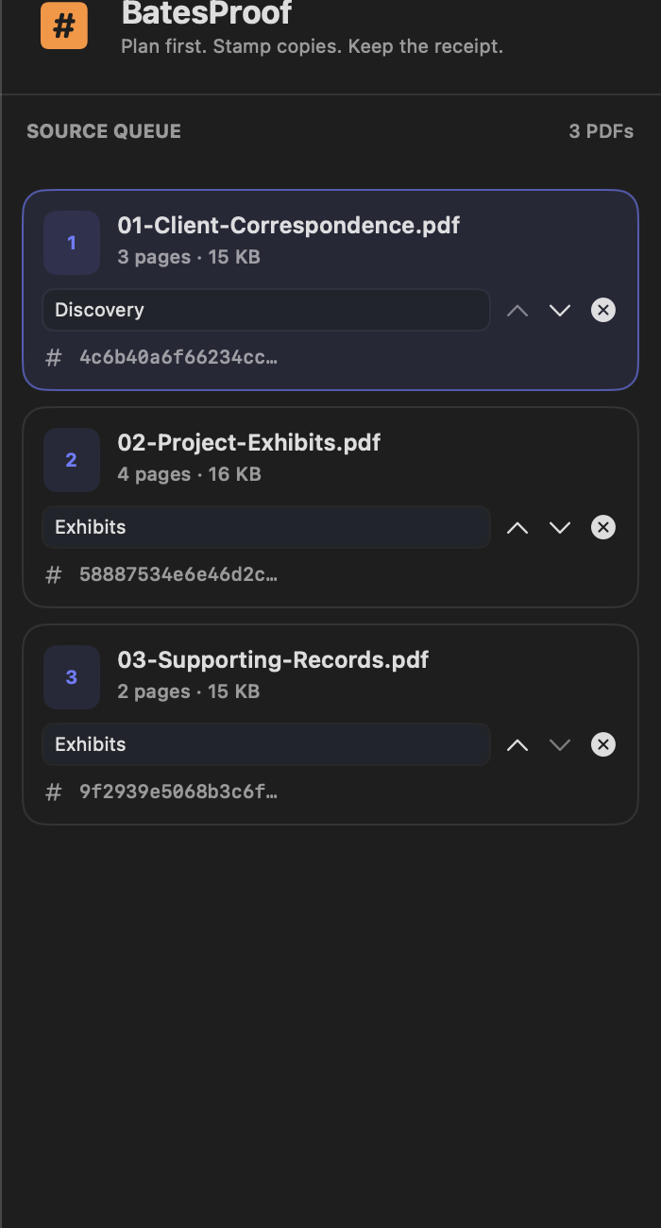Click the "3 pages · 15 KB" detail
Screen dimensions: 661x1228
point(189,257)
